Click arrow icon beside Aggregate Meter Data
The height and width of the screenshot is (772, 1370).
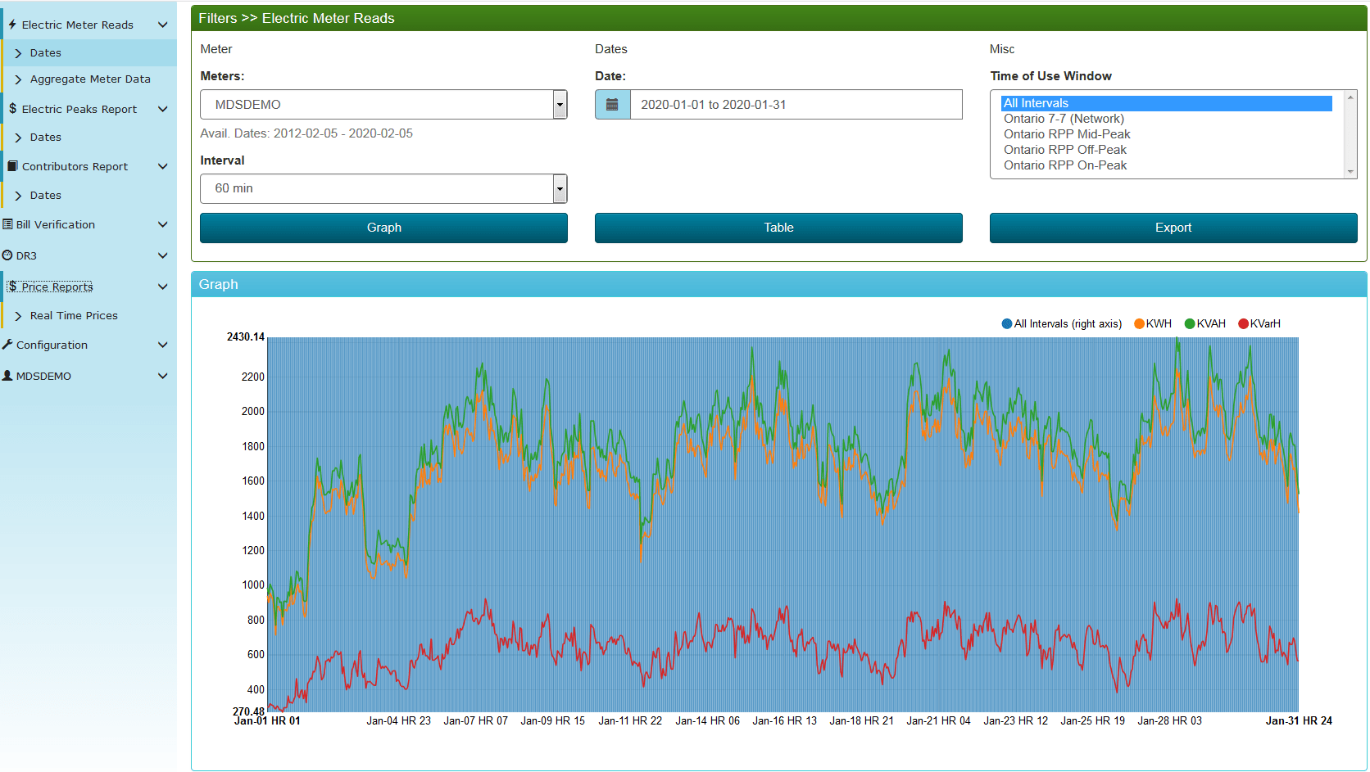[x=18, y=79]
